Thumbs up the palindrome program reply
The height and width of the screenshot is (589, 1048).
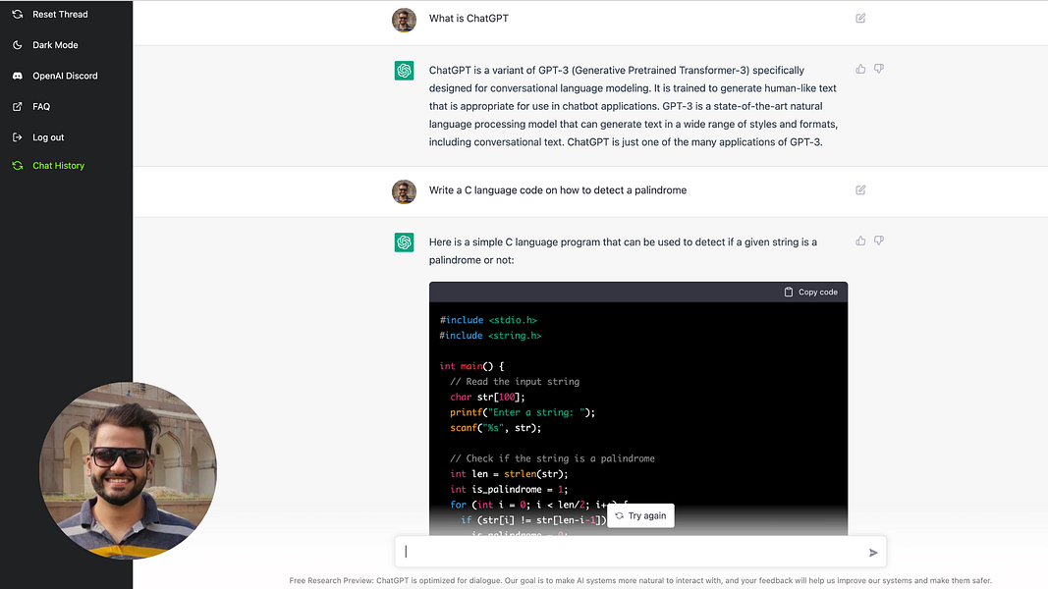860,241
